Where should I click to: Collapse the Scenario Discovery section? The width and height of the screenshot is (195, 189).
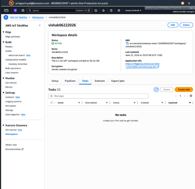(3, 125)
